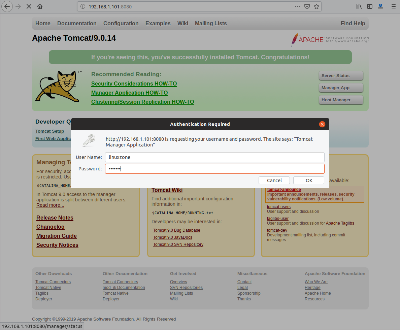Focus the Password input field
The height and width of the screenshot is (330, 400).
(x=214, y=169)
